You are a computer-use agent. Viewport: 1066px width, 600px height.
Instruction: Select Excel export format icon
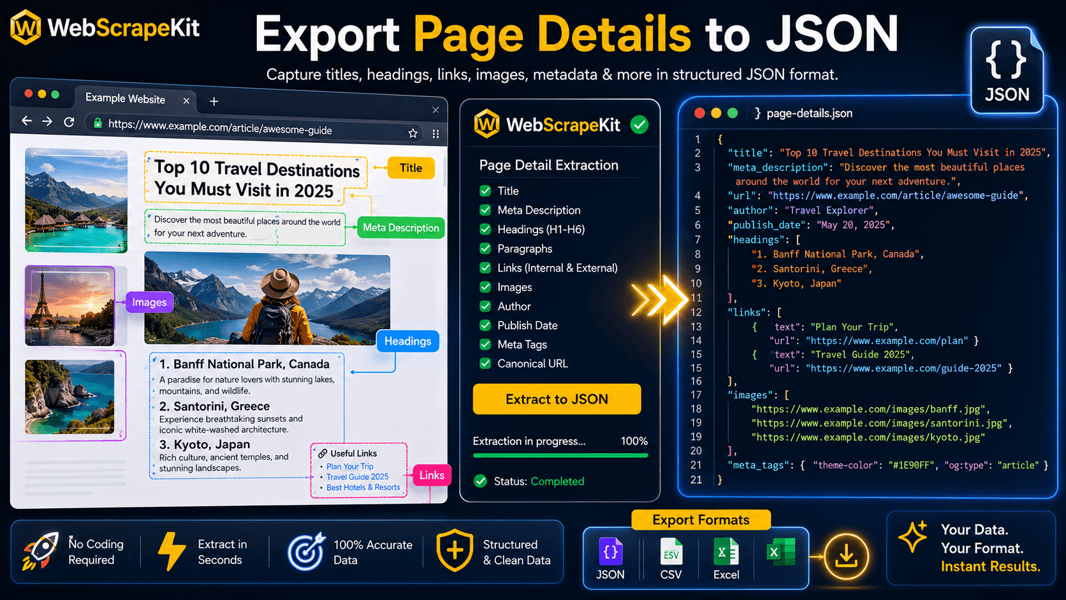(x=726, y=552)
